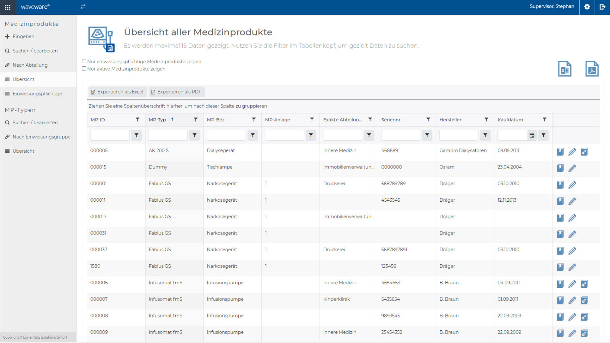Open the Hersteller column header filter
Screen dimensions: 610x343
[x=486, y=120]
